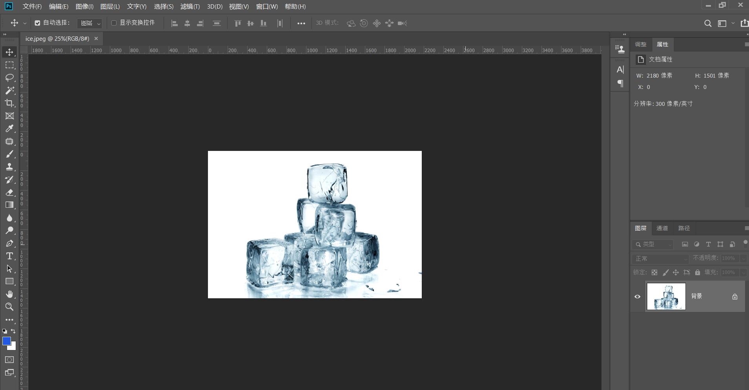Open the Edit Toolbar three-dots button
This screenshot has width=749, height=390.
(9, 320)
